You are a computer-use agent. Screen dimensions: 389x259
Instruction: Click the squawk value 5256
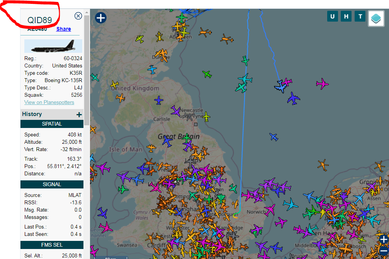click(x=76, y=95)
